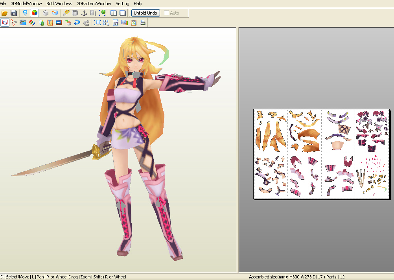Screen dimensions: 394x280
Task: Open the Help menu
Action: (138, 4)
